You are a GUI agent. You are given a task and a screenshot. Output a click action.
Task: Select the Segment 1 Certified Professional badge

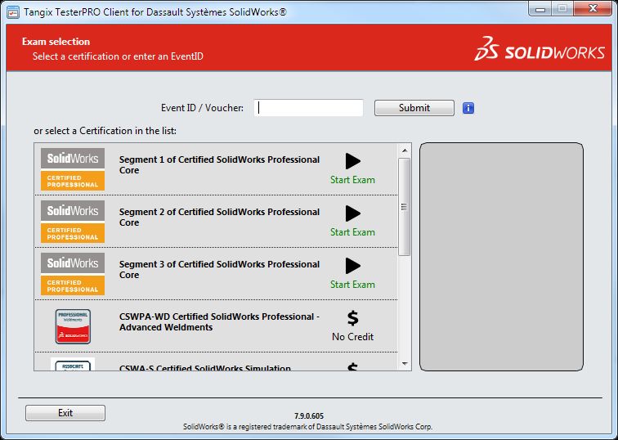[x=73, y=169]
